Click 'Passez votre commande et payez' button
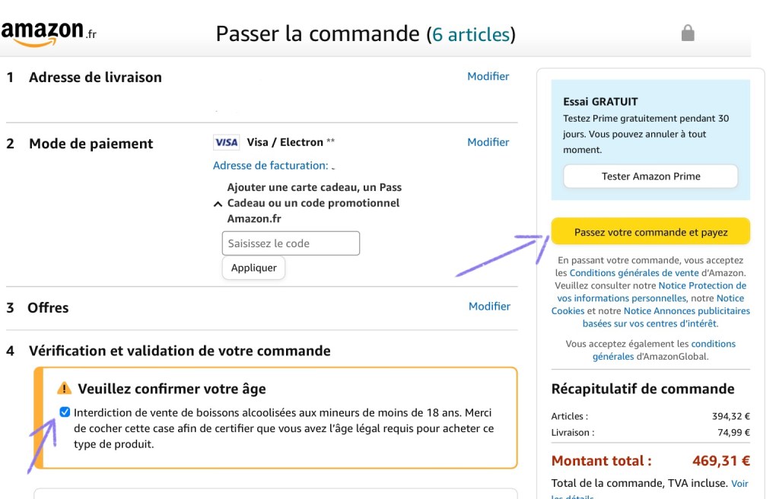 (x=650, y=232)
